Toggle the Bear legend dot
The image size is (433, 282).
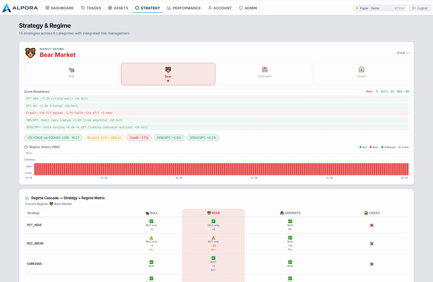point(371,147)
